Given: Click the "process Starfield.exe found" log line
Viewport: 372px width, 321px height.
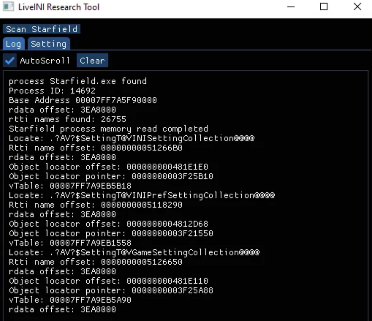Looking at the screenshot, I should (x=78, y=81).
